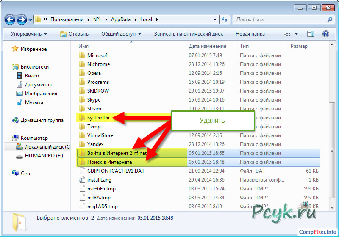Select the Skype folder icon
This screenshot has width=339, height=237.
(x=82, y=100)
